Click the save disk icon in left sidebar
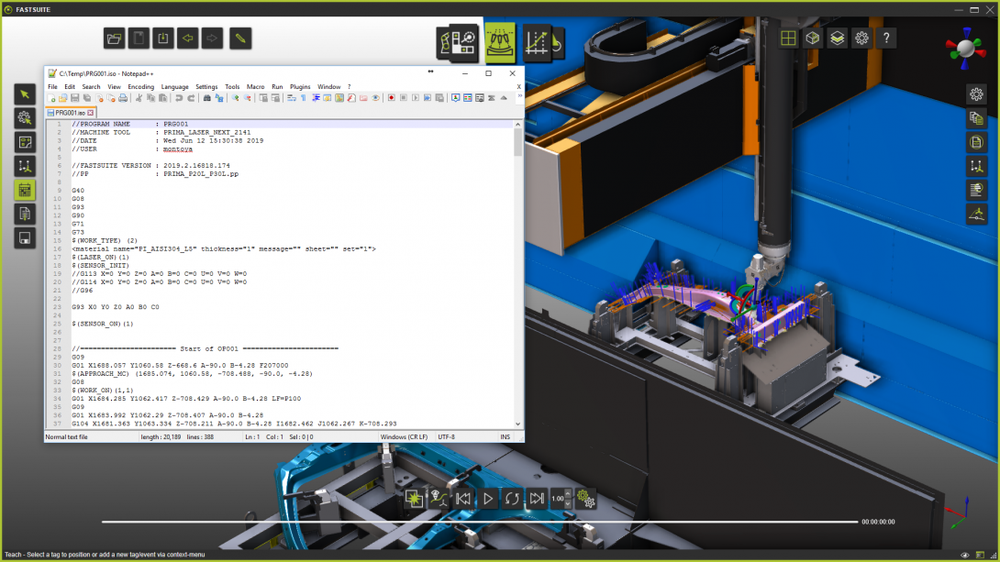1000x562 pixels. (x=25, y=238)
